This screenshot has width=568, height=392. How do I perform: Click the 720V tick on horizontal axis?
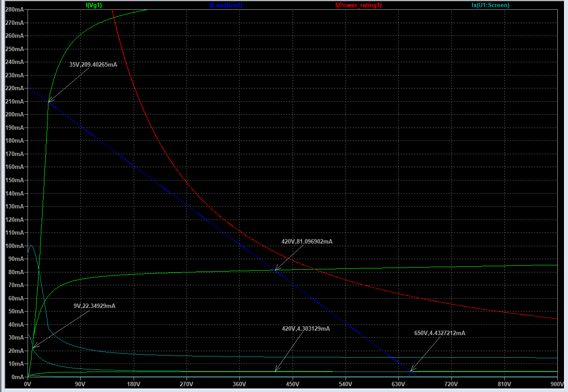451,384
